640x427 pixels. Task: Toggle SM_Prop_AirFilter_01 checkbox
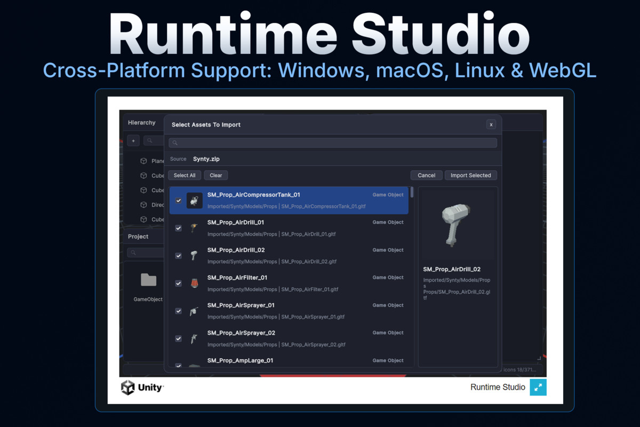[179, 283]
